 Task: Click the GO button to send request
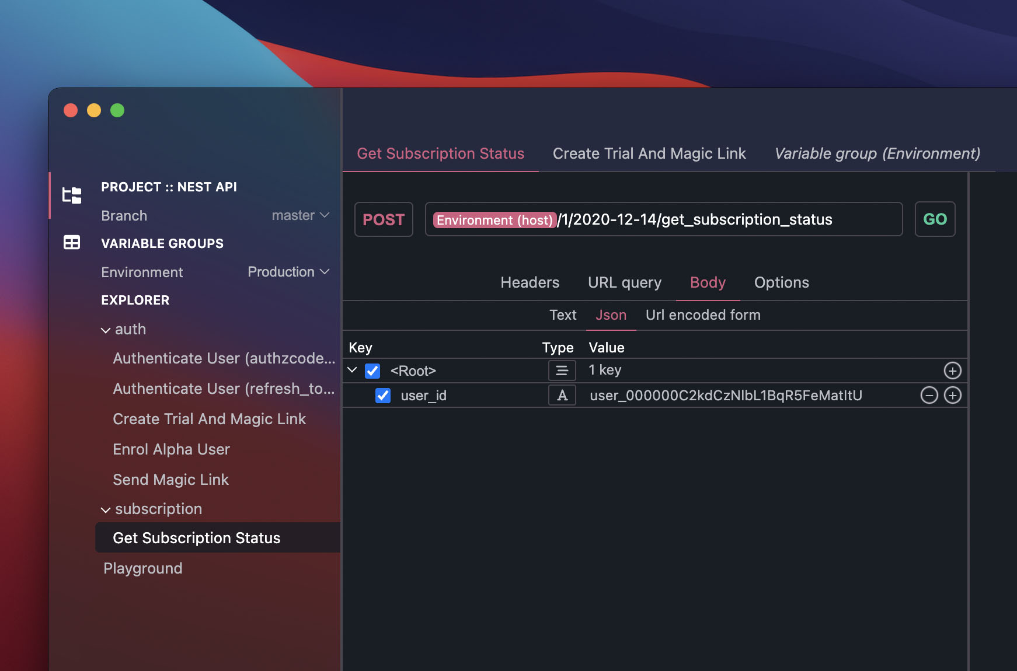(x=935, y=219)
